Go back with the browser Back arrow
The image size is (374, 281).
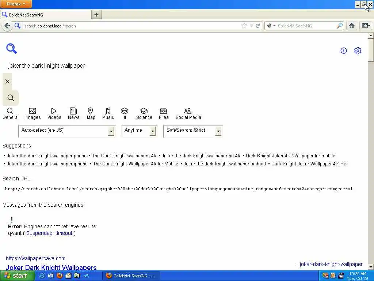(x=7, y=26)
